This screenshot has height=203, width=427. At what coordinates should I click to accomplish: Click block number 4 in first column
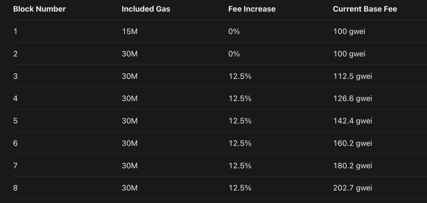[x=15, y=98]
